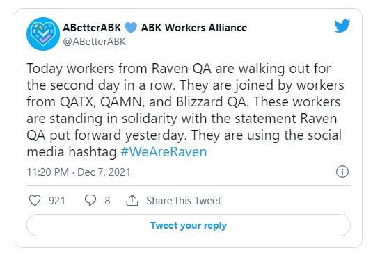
Task: Click the tweet line starting media hashtag
Action: [117, 151]
